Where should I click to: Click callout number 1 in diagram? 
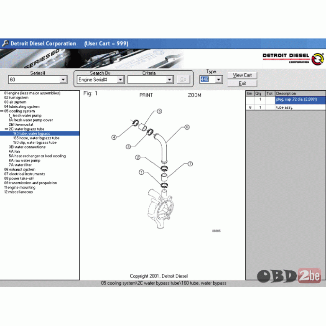(141, 172)
